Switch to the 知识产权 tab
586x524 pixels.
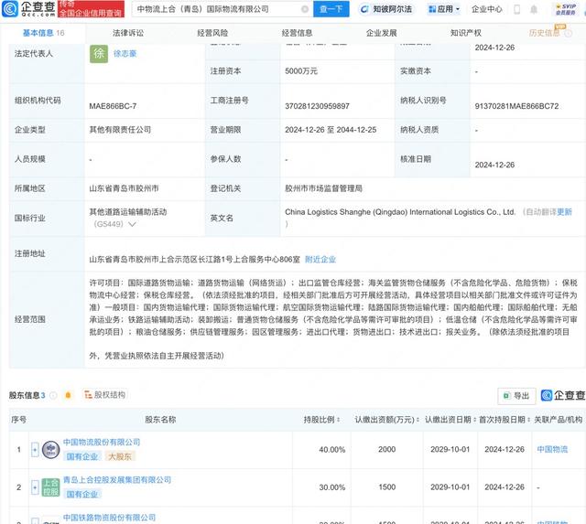click(x=467, y=32)
